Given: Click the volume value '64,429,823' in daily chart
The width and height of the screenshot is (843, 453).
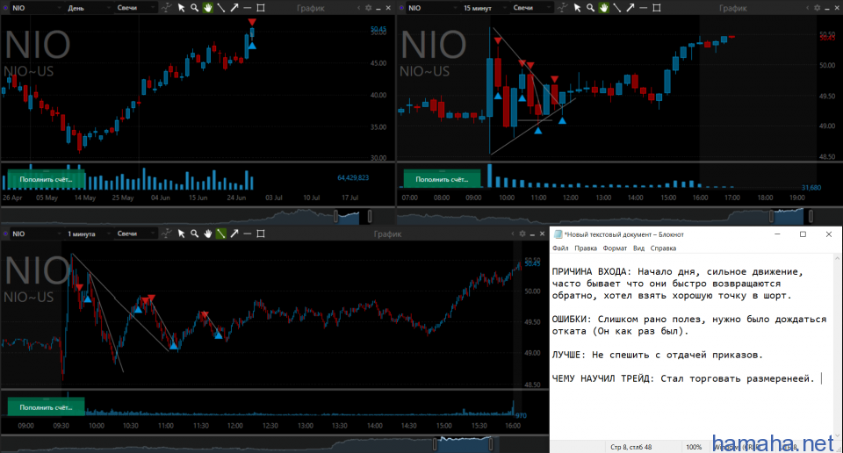Looking at the screenshot, I should click(353, 178).
